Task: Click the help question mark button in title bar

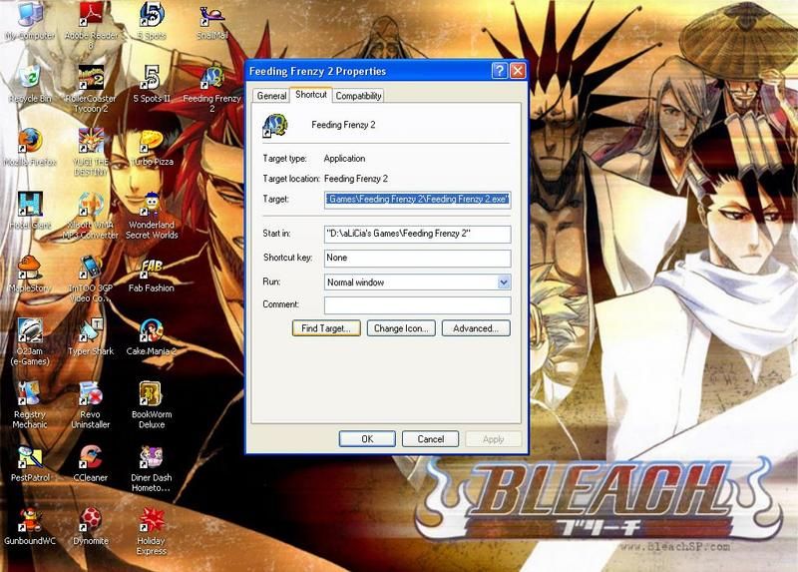Action: coord(499,71)
